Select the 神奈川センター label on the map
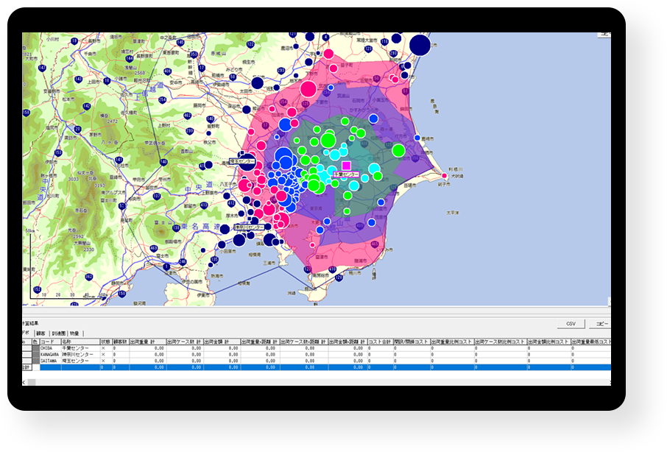This screenshot has width=667, height=452. (249, 227)
